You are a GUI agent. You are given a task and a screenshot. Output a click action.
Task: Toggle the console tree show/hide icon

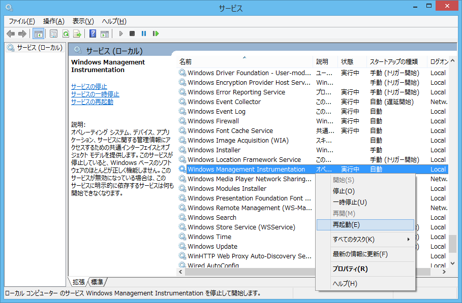(38, 34)
